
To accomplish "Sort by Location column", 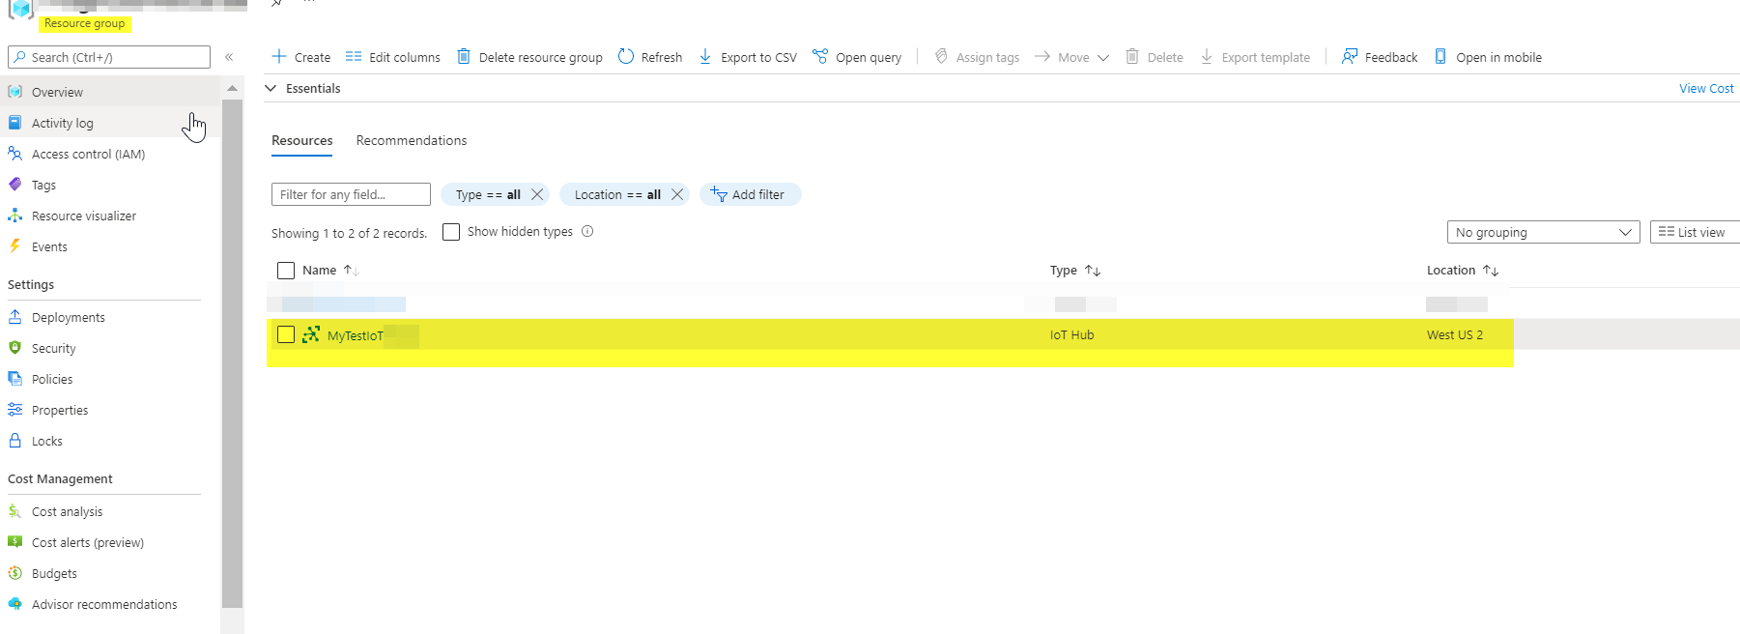I will click(x=1463, y=271).
